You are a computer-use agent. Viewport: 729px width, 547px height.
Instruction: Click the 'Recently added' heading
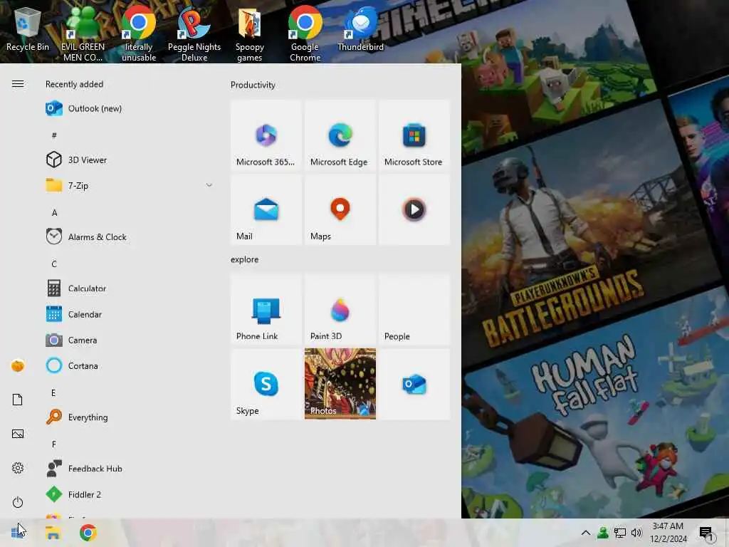pos(74,84)
